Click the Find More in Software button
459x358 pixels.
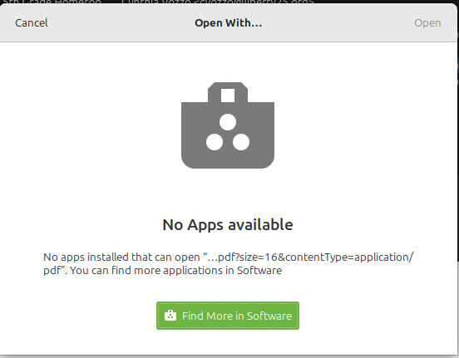point(228,316)
